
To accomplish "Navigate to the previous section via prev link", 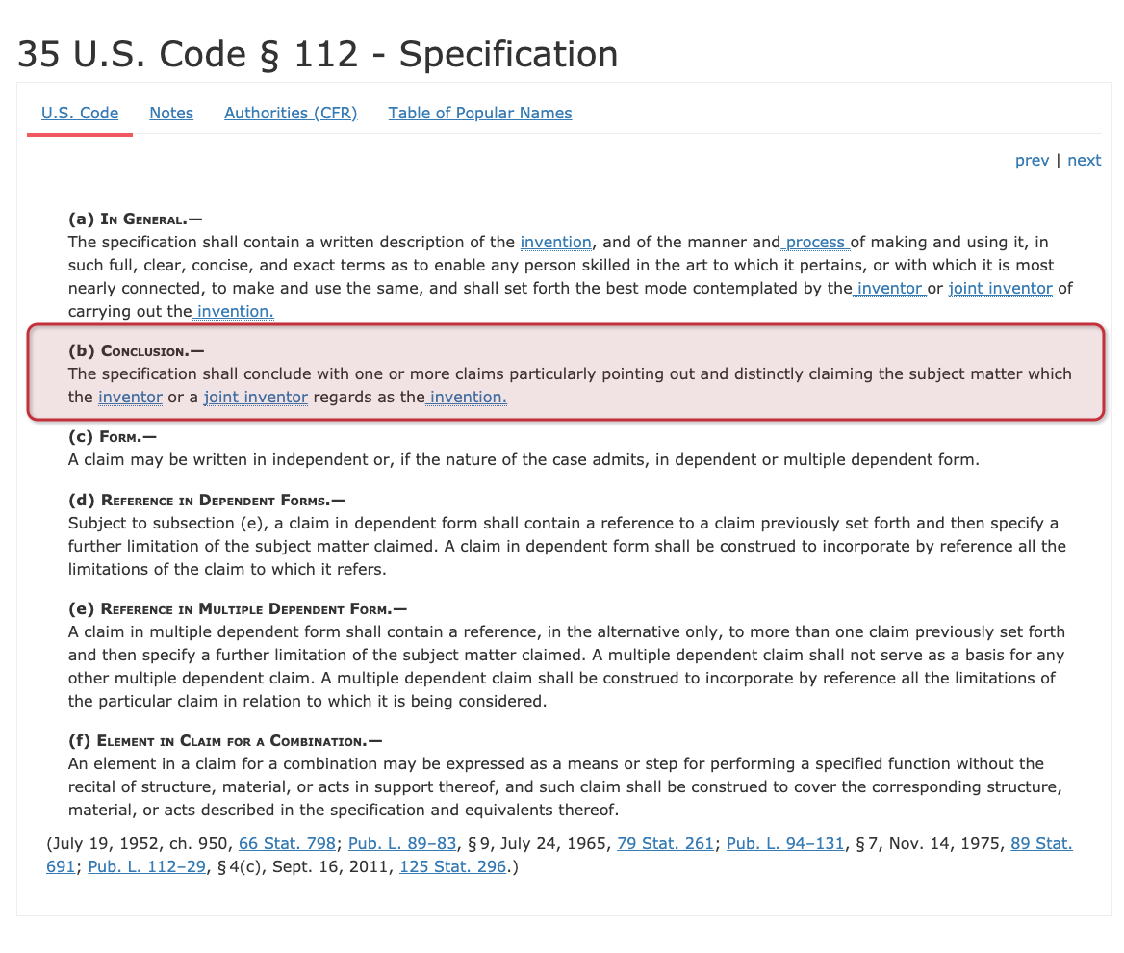I will pos(1032,160).
